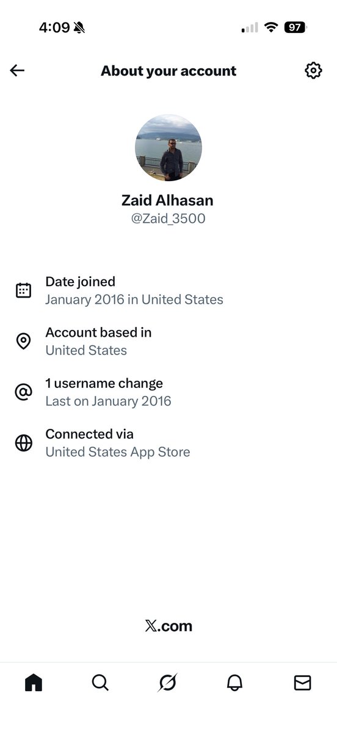
Task: Open Notifications bell icon
Action: [x=234, y=683]
